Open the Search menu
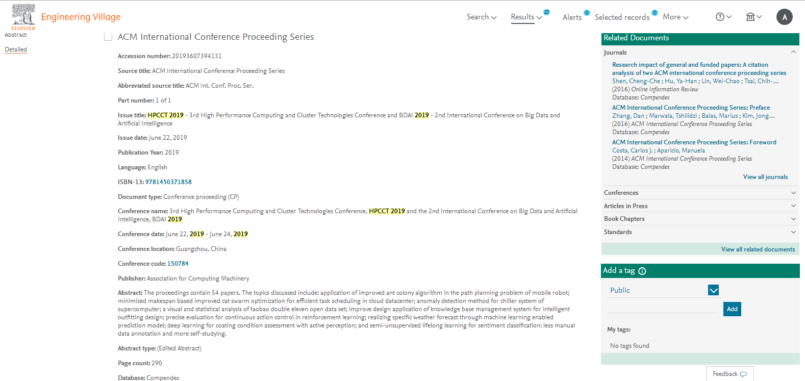 (482, 17)
